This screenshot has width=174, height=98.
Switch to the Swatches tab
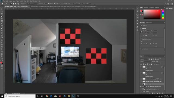[x=146, y=8]
